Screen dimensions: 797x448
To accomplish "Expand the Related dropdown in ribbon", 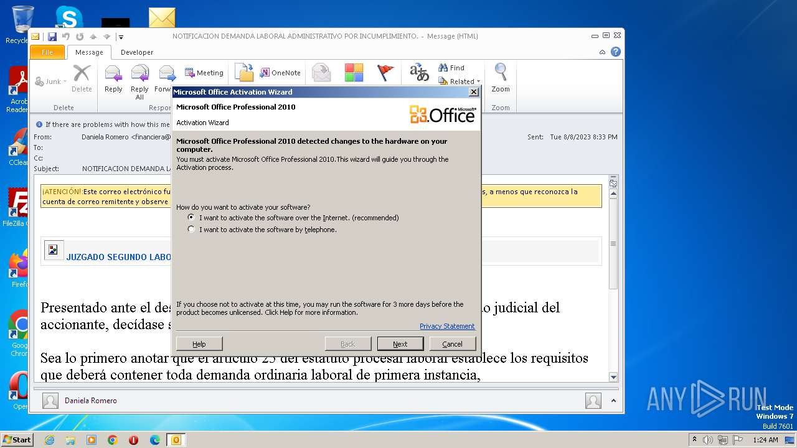I will pos(460,82).
